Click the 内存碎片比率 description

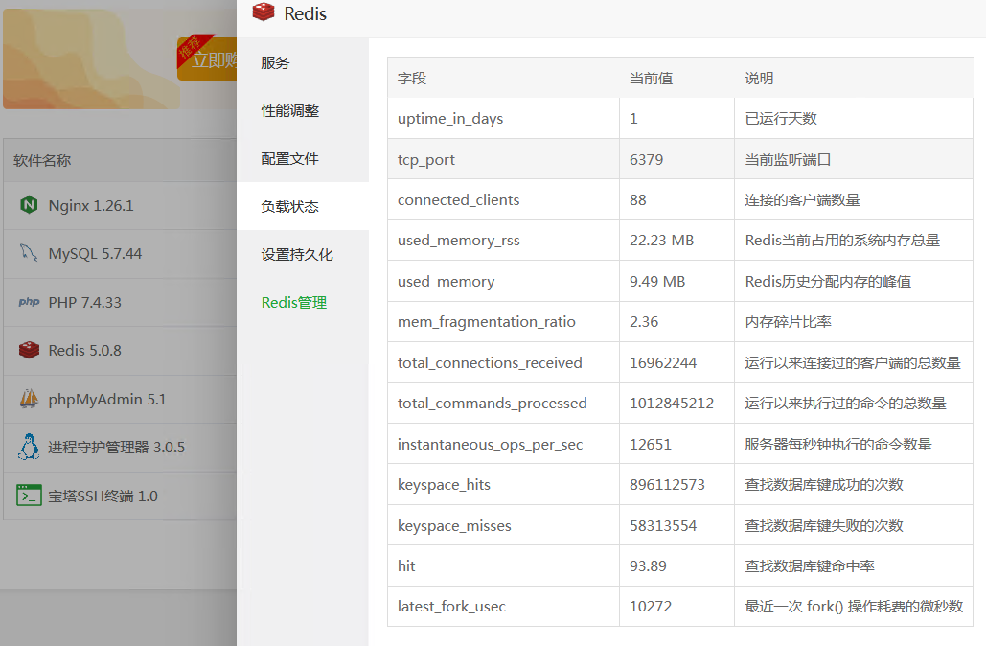(x=788, y=321)
